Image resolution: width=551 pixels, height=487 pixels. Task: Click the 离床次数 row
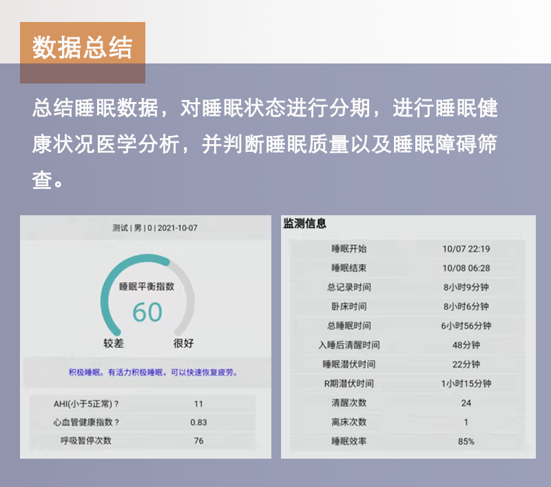(x=408, y=422)
